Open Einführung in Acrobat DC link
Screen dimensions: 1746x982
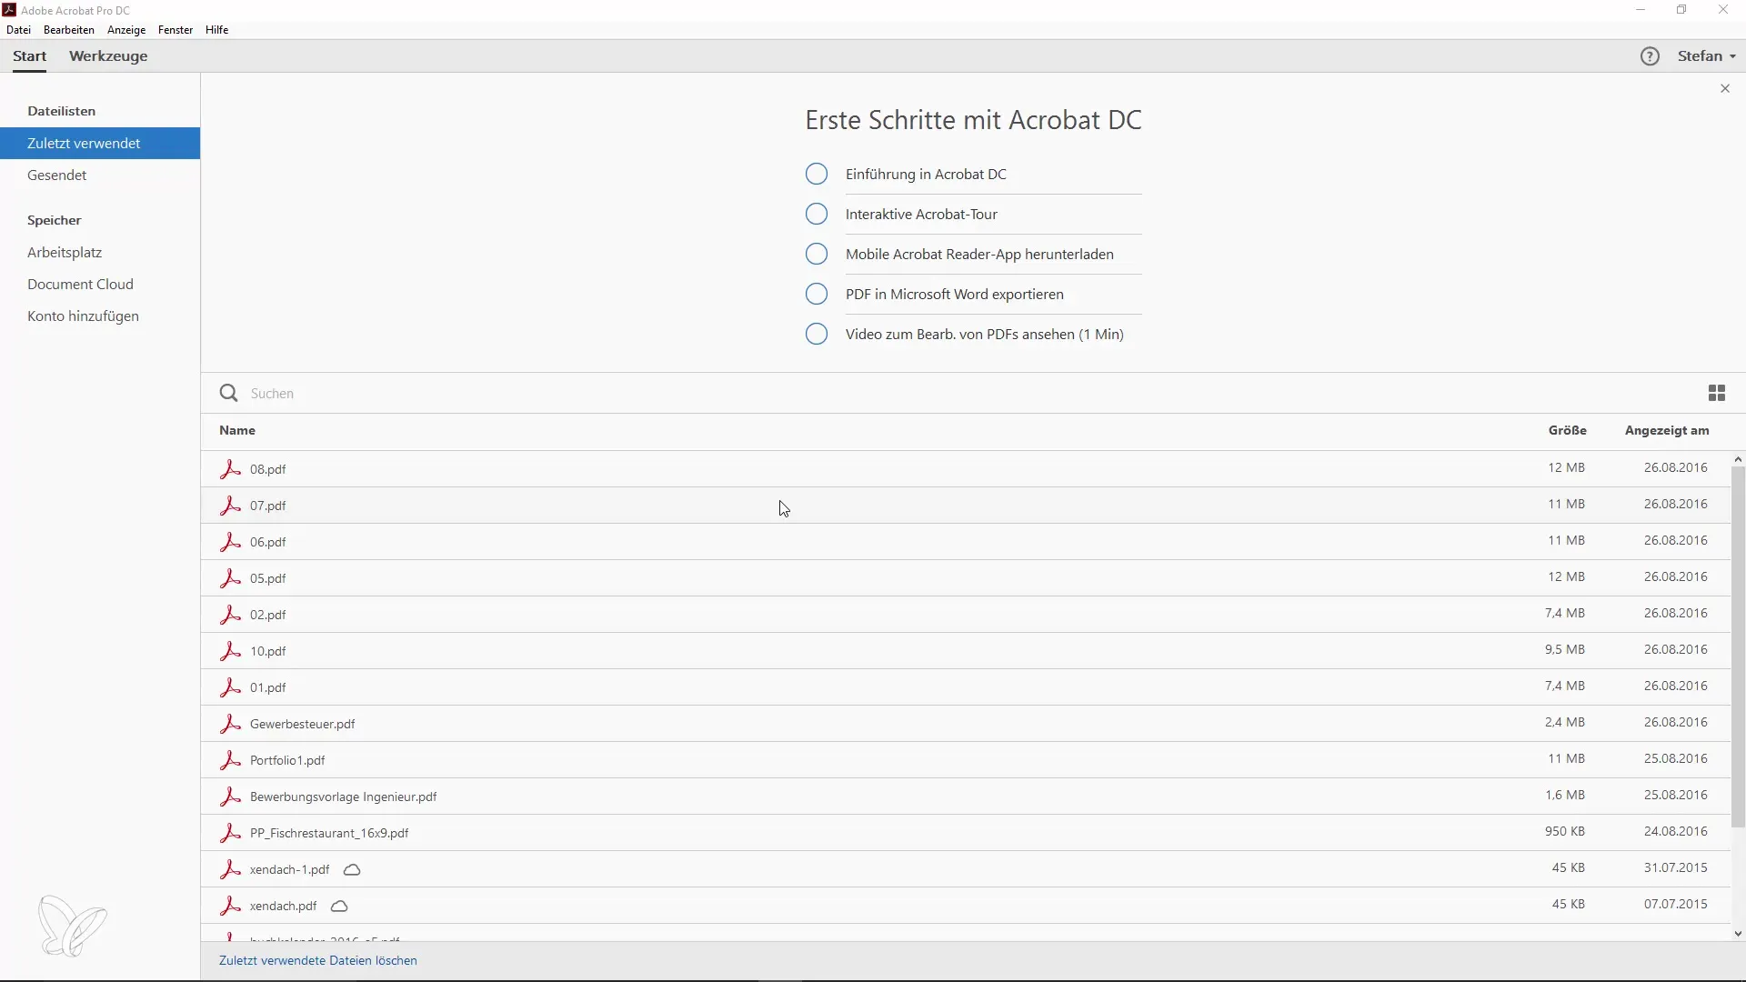[926, 175]
